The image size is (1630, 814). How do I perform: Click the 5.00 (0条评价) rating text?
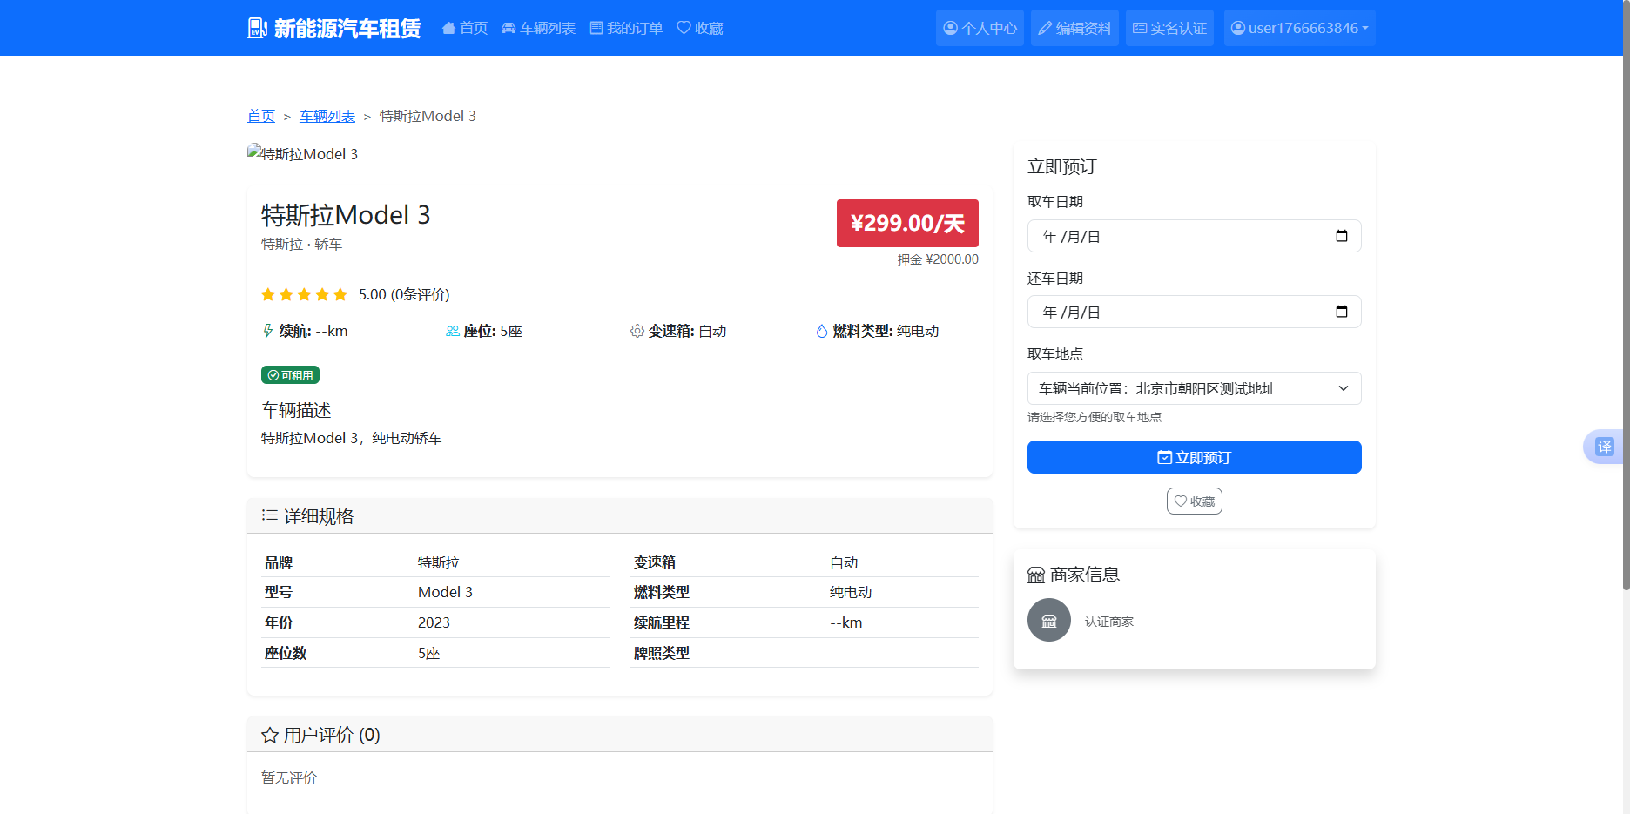click(404, 294)
